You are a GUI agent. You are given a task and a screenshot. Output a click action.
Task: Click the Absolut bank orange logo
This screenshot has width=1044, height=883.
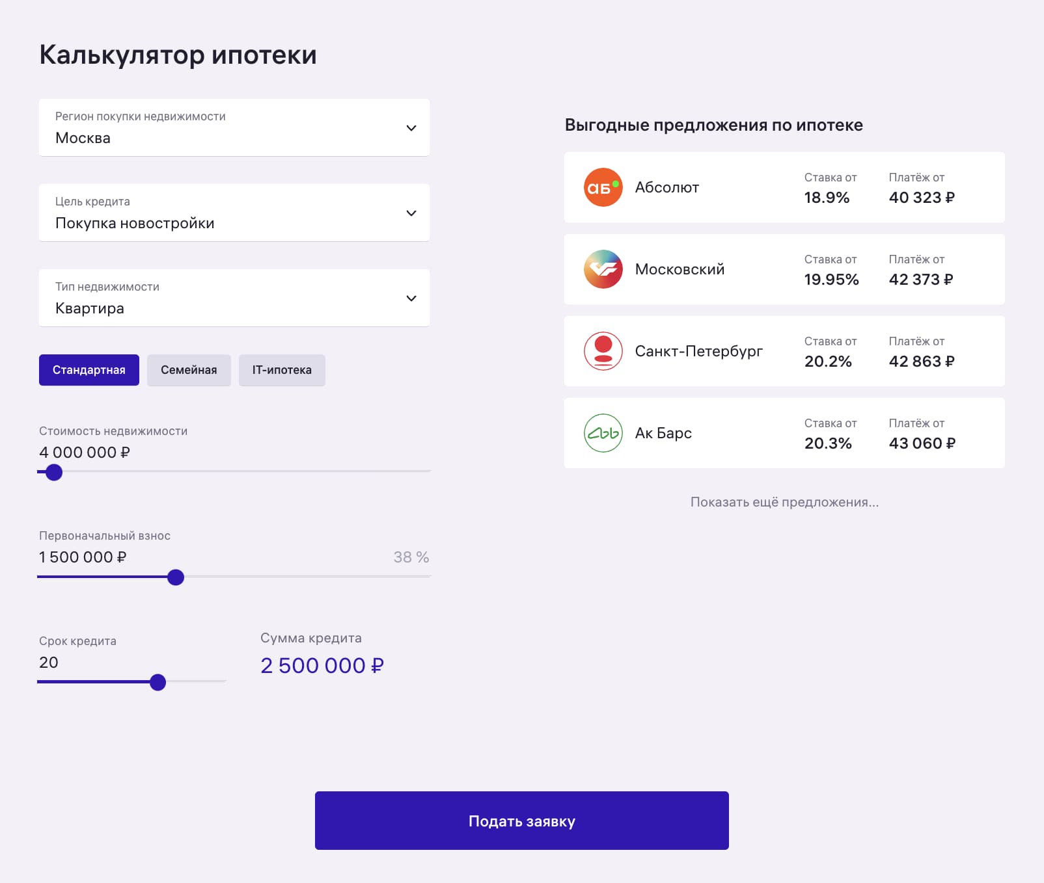pyautogui.click(x=603, y=187)
